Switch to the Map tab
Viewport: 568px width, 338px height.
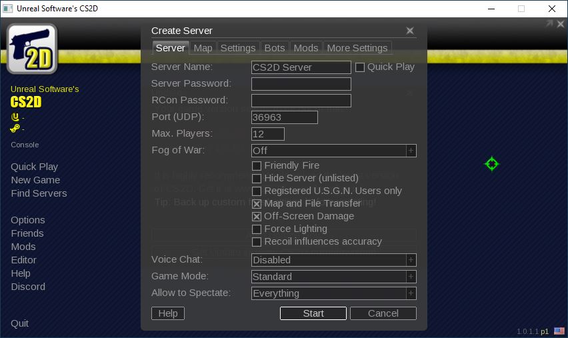click(203, 48)
